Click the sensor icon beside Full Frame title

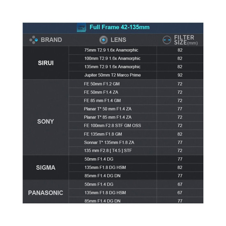click(x=81, y=28)
